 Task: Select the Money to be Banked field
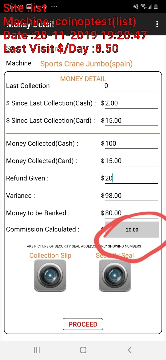(x=131, y=213)
